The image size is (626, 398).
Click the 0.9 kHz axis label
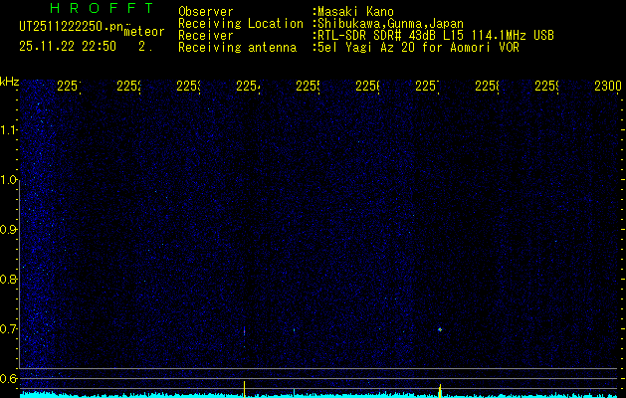[x=9, y=230]
